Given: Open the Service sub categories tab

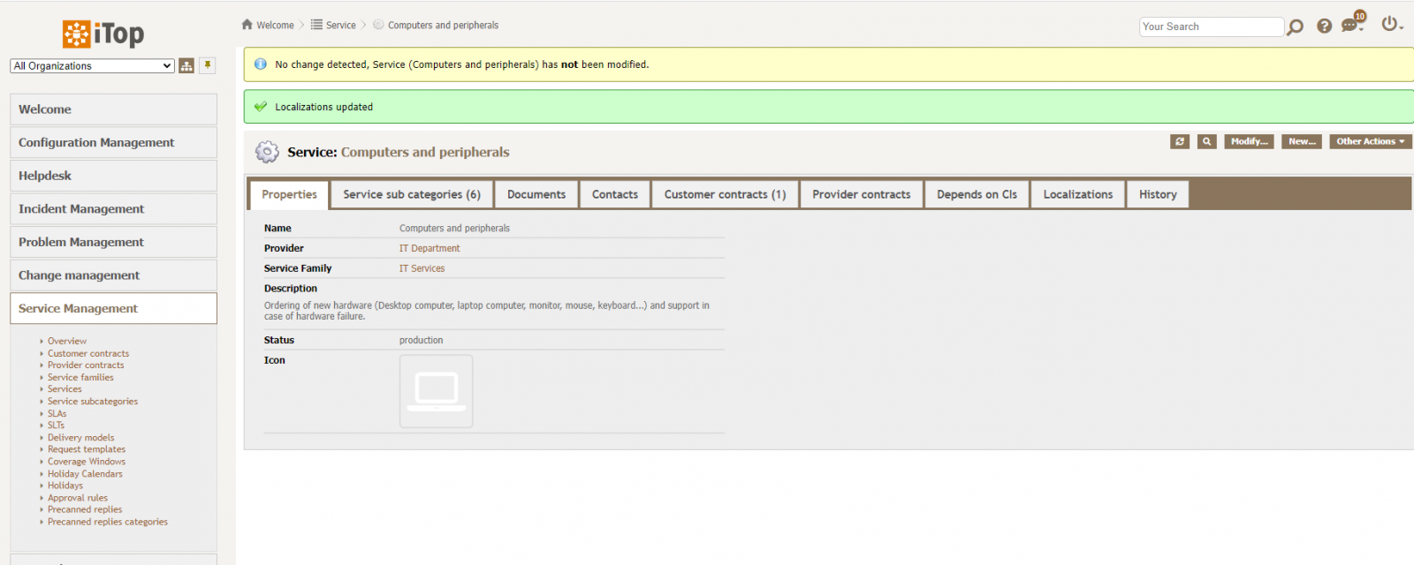Looking at the screenshot, I should click(x=411, y=194).
